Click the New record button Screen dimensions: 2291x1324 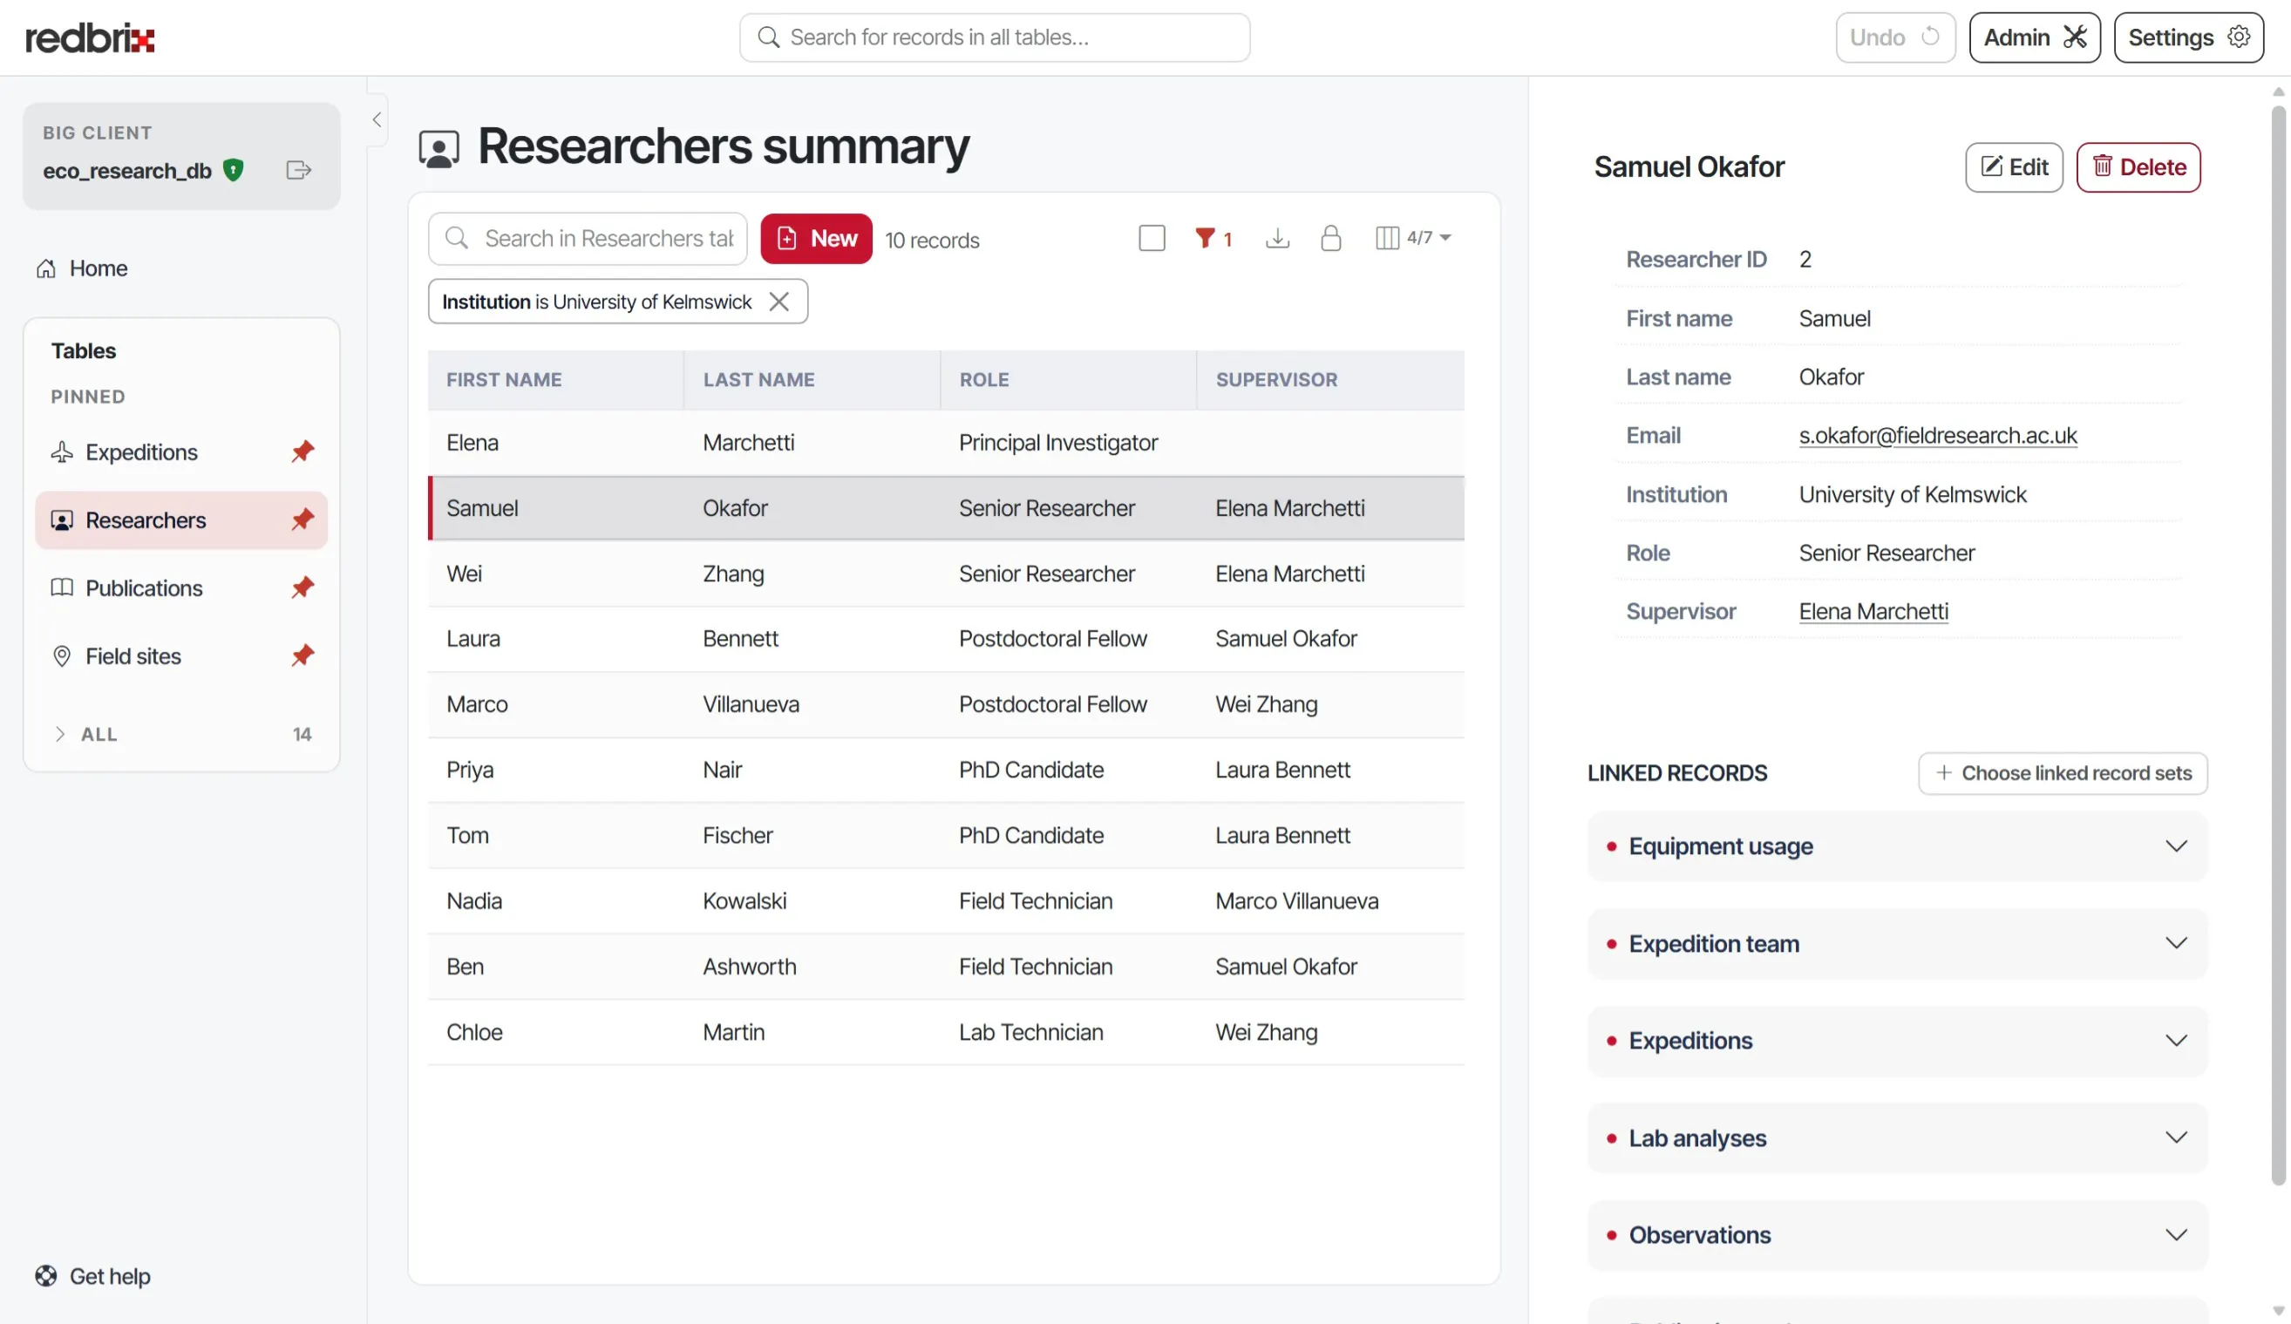(815, 238)
